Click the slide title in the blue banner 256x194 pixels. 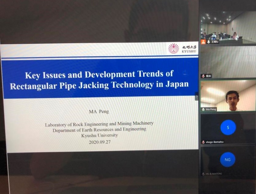(x=99, y=79)
